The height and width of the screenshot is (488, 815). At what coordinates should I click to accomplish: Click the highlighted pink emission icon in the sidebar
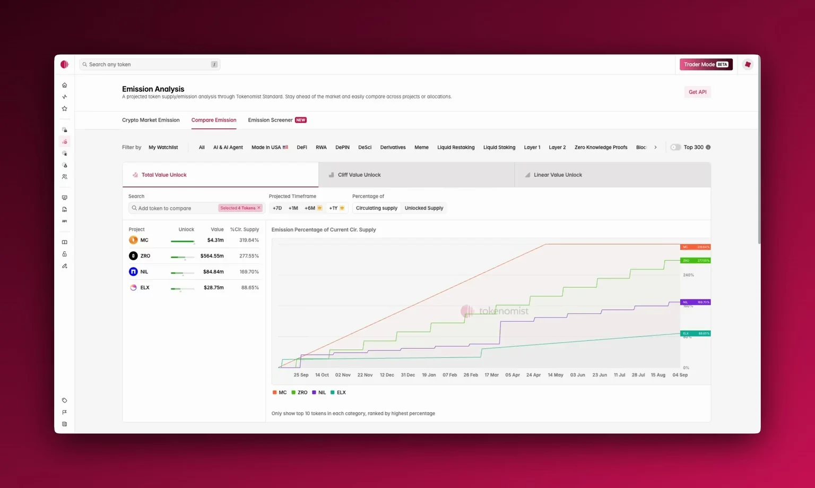(65, 142)
